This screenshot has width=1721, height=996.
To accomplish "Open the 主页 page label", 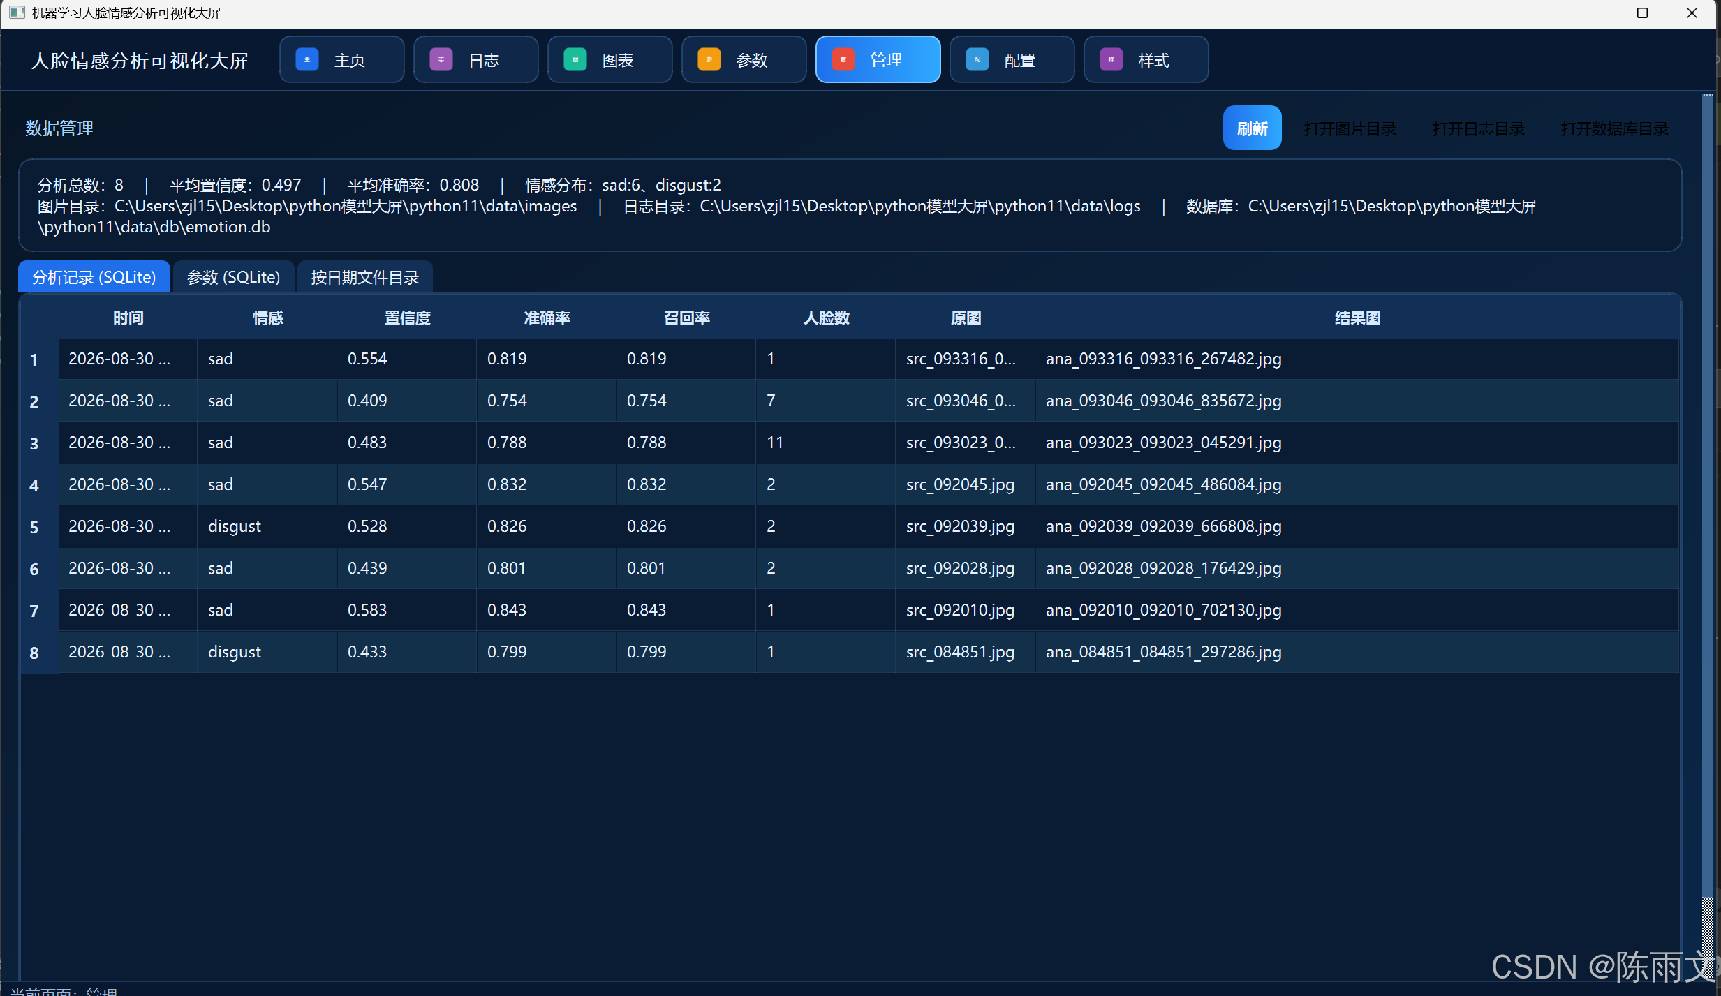I will click(350, 61).
